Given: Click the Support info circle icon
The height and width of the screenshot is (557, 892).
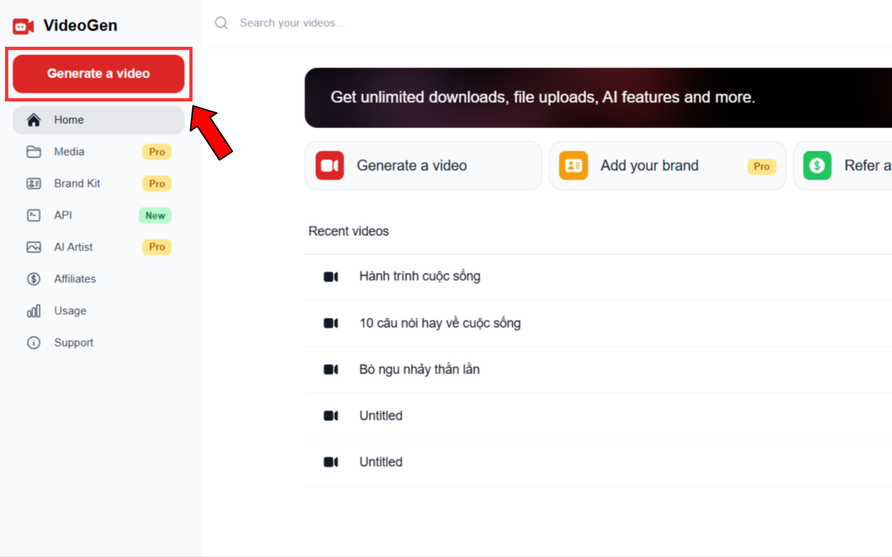Looking at the screenshot, I should coord(33,343).
